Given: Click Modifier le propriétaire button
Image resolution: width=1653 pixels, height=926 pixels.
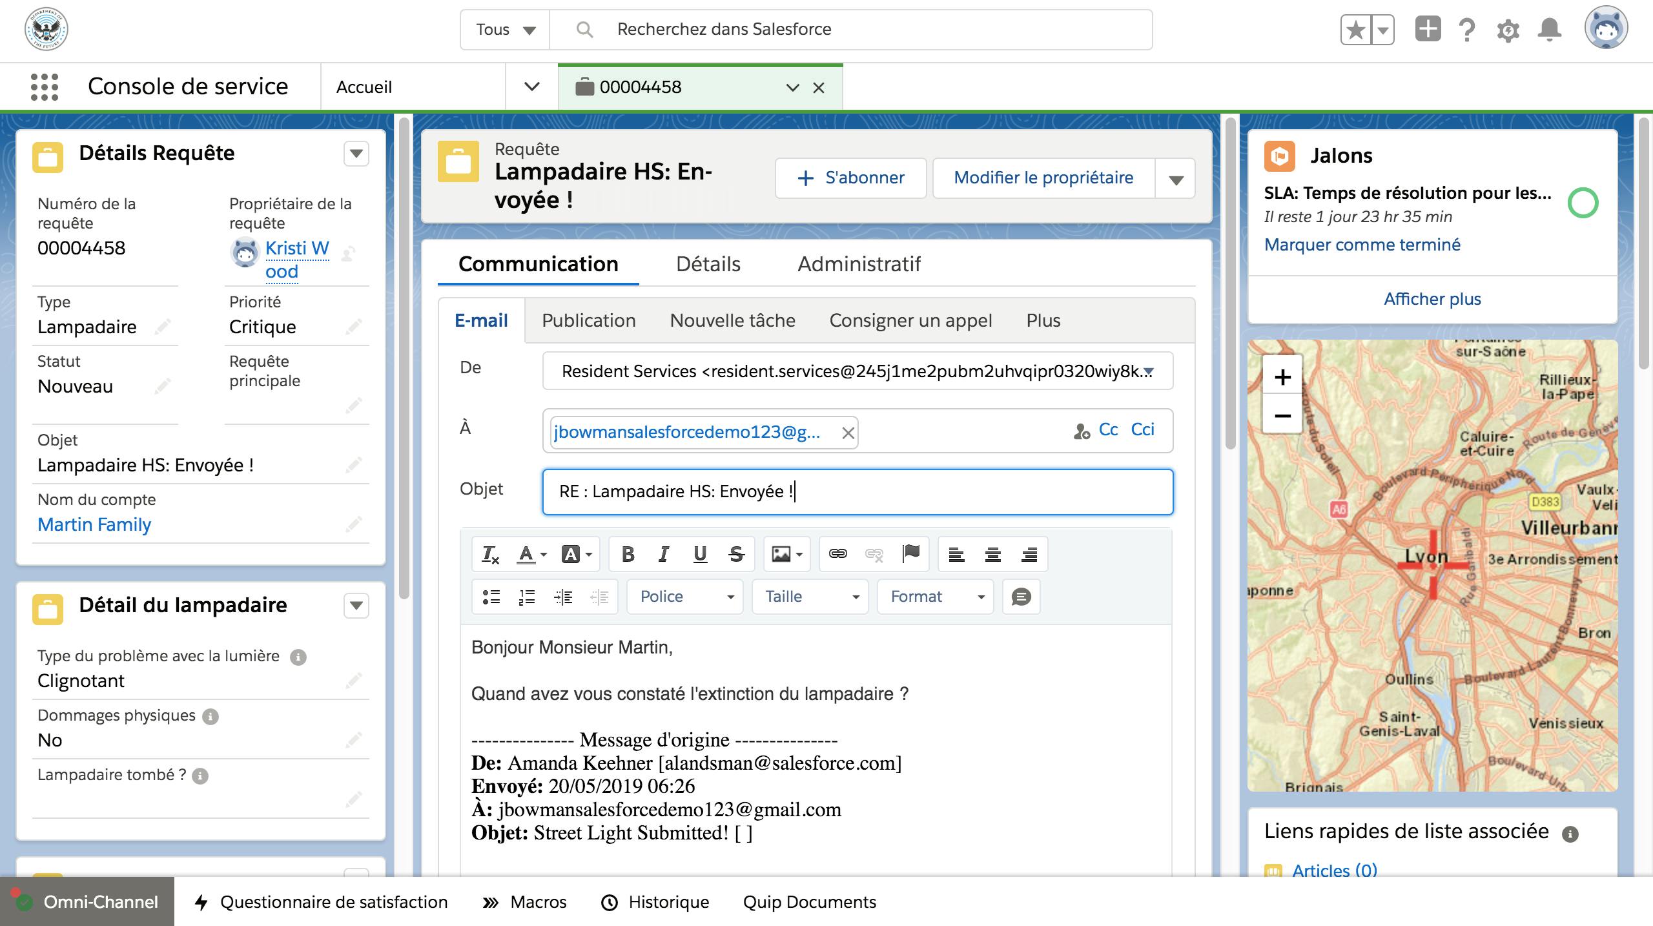Looking at the screenshot, I should pyautogui.click(x=1043, y=178).
